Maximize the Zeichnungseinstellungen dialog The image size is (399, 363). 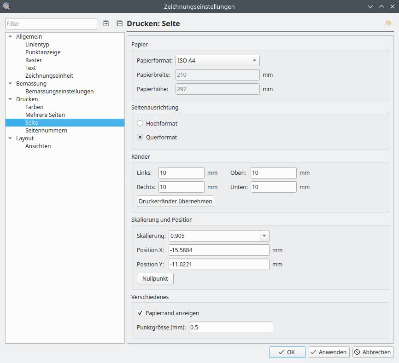coord(381,6)
